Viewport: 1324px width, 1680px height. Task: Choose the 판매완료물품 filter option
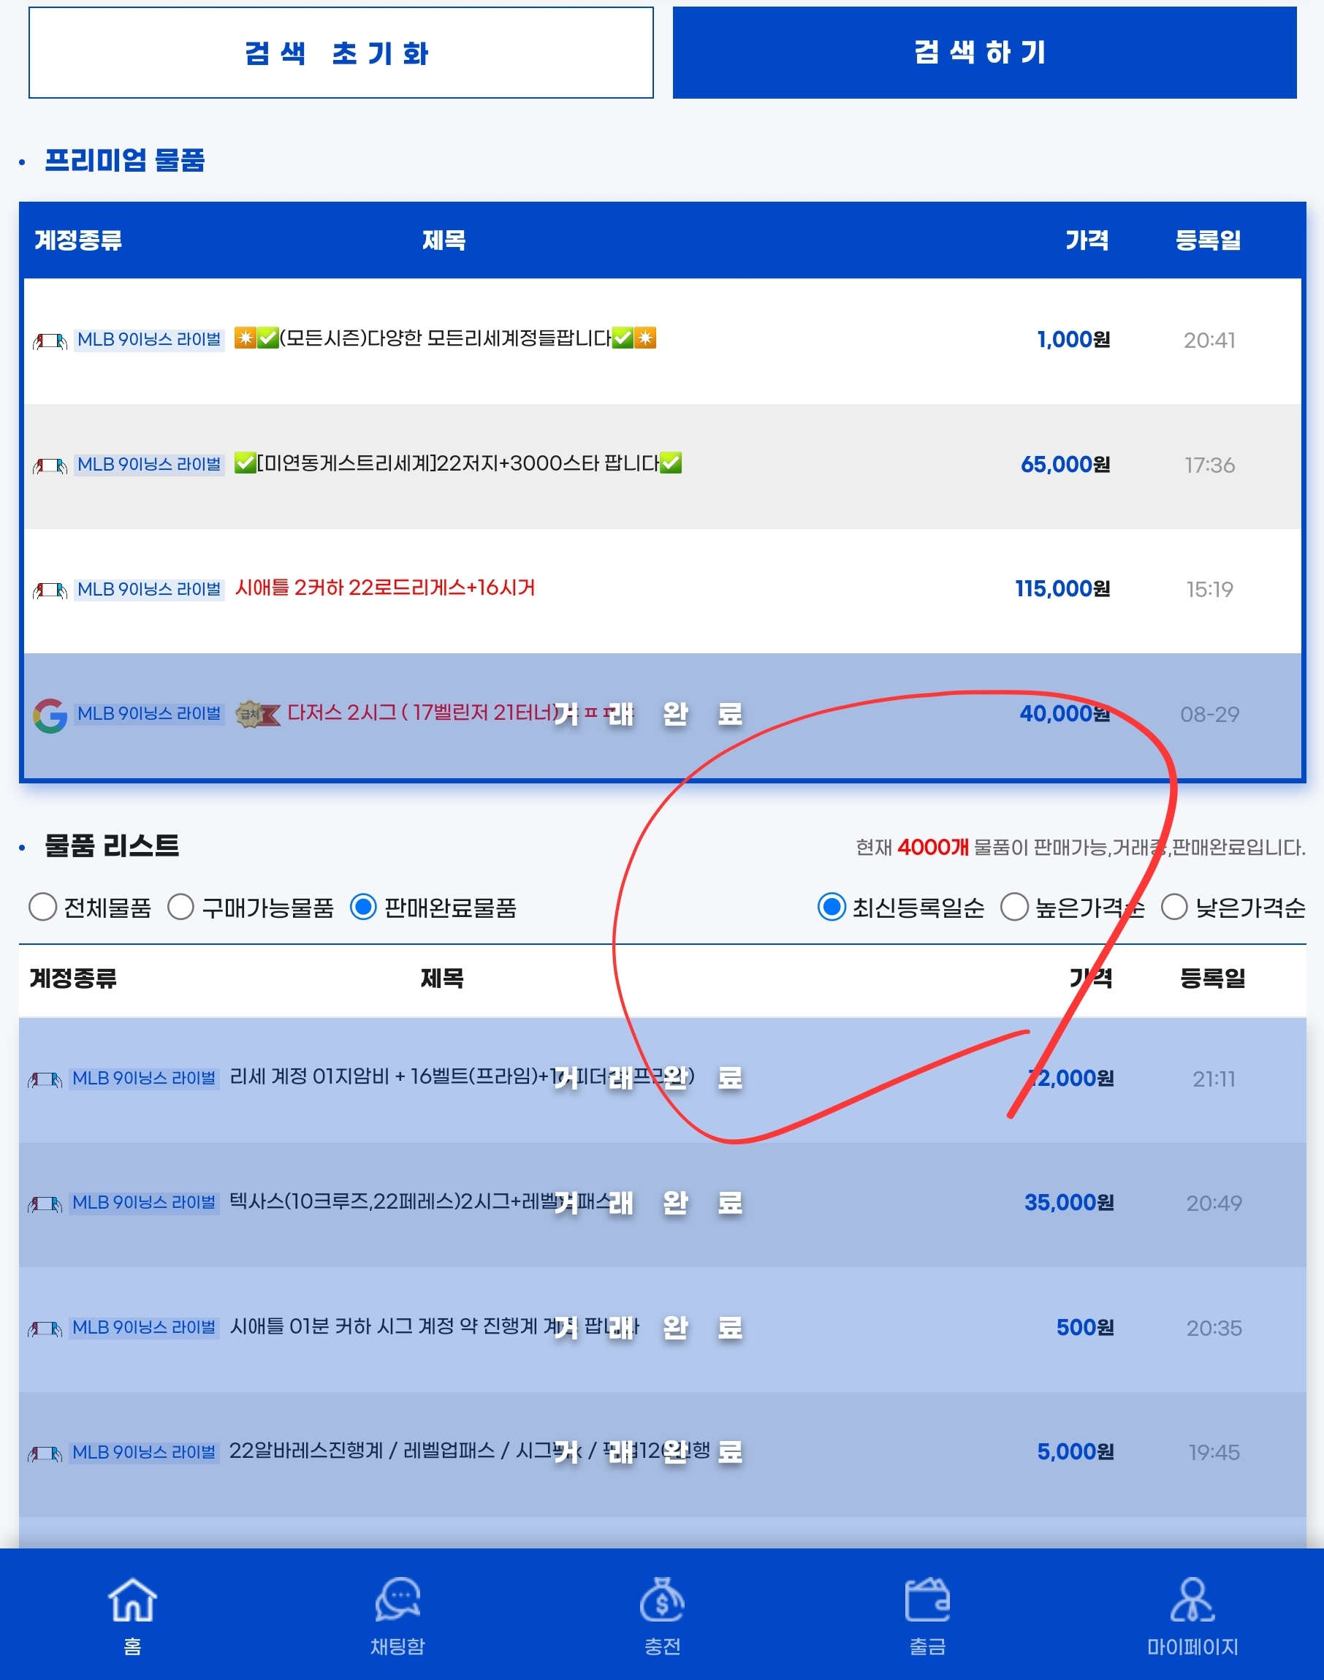pos(364,907)
